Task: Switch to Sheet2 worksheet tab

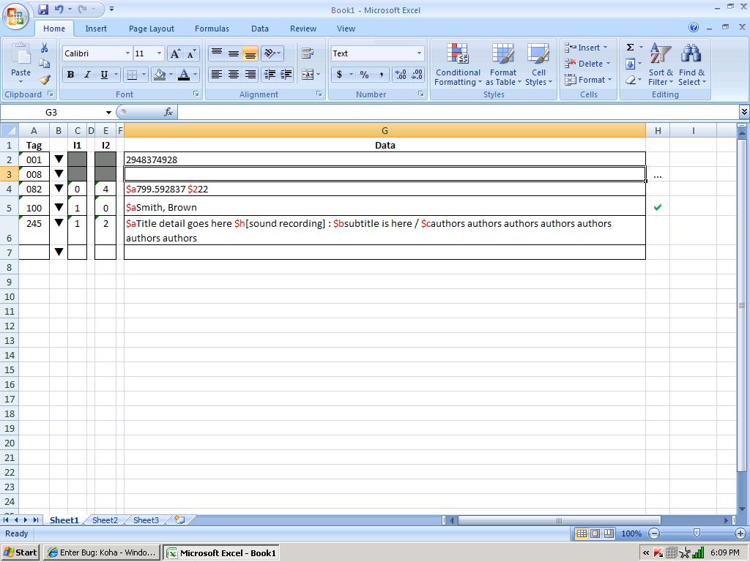Action: tap(105, 520)
